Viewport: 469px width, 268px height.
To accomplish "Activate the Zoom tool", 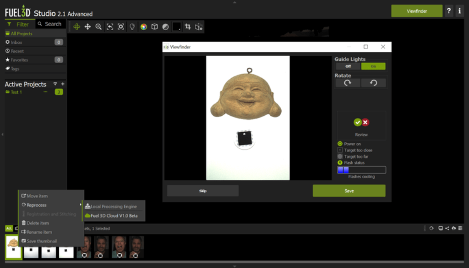I will (x=98, y=27).
